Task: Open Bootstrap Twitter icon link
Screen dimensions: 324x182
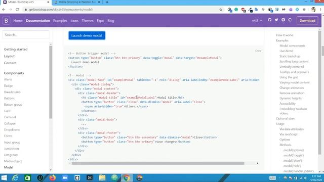Action: pos(276,20)
